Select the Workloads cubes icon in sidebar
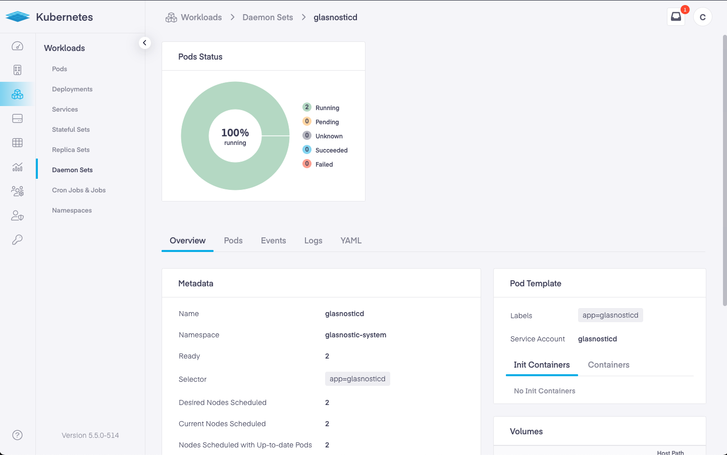Viewport: 727px width, 455px height. (x=17, y=94)
